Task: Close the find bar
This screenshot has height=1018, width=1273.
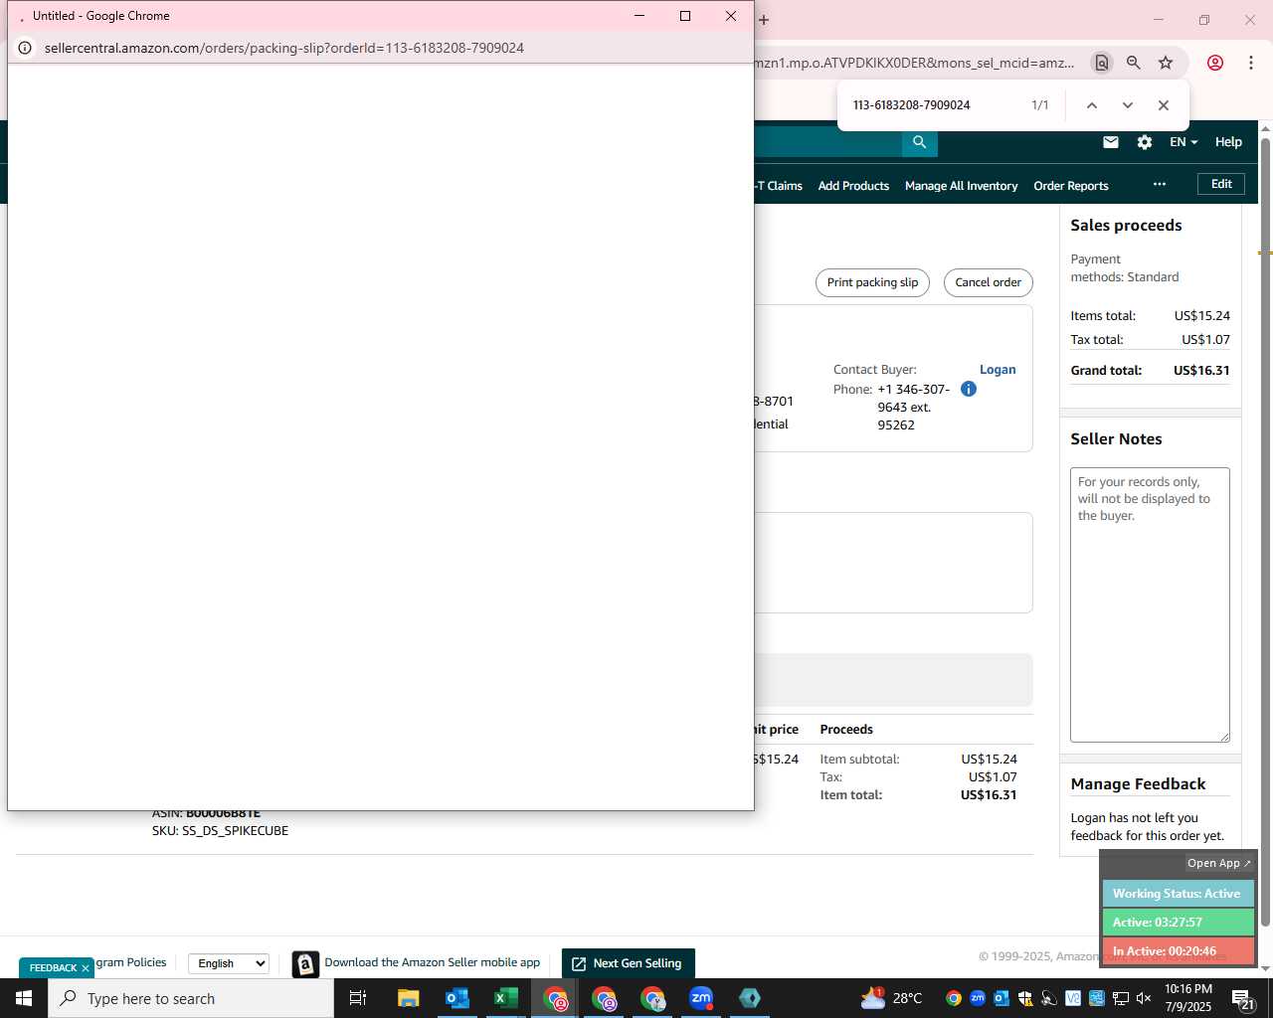Action: [1164, 105]
